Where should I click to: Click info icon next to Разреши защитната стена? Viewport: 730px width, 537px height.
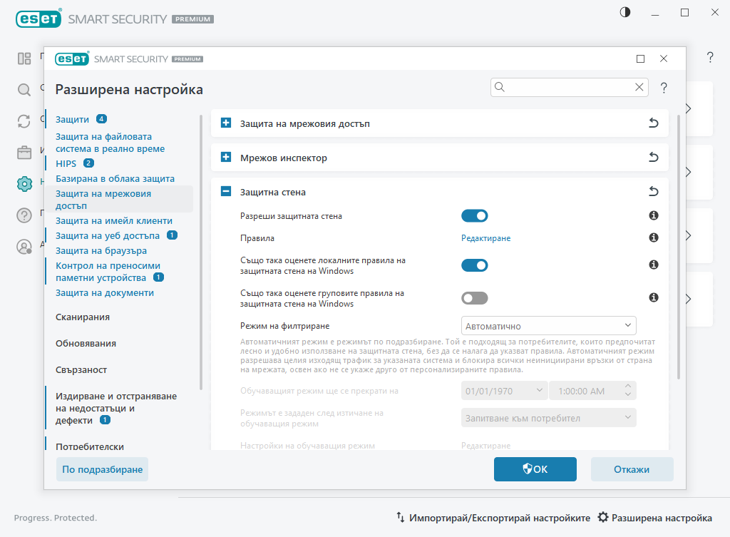653,215
